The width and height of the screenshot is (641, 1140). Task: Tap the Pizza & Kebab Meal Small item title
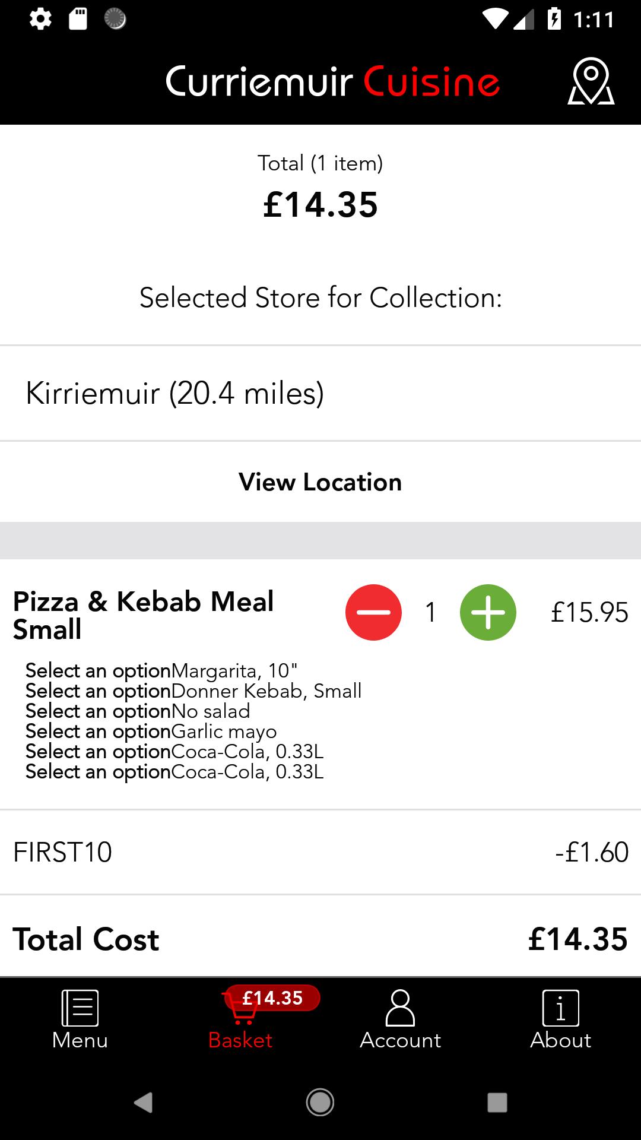144,615
